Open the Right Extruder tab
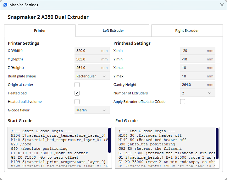227x180 pixels. pos(187,31)
